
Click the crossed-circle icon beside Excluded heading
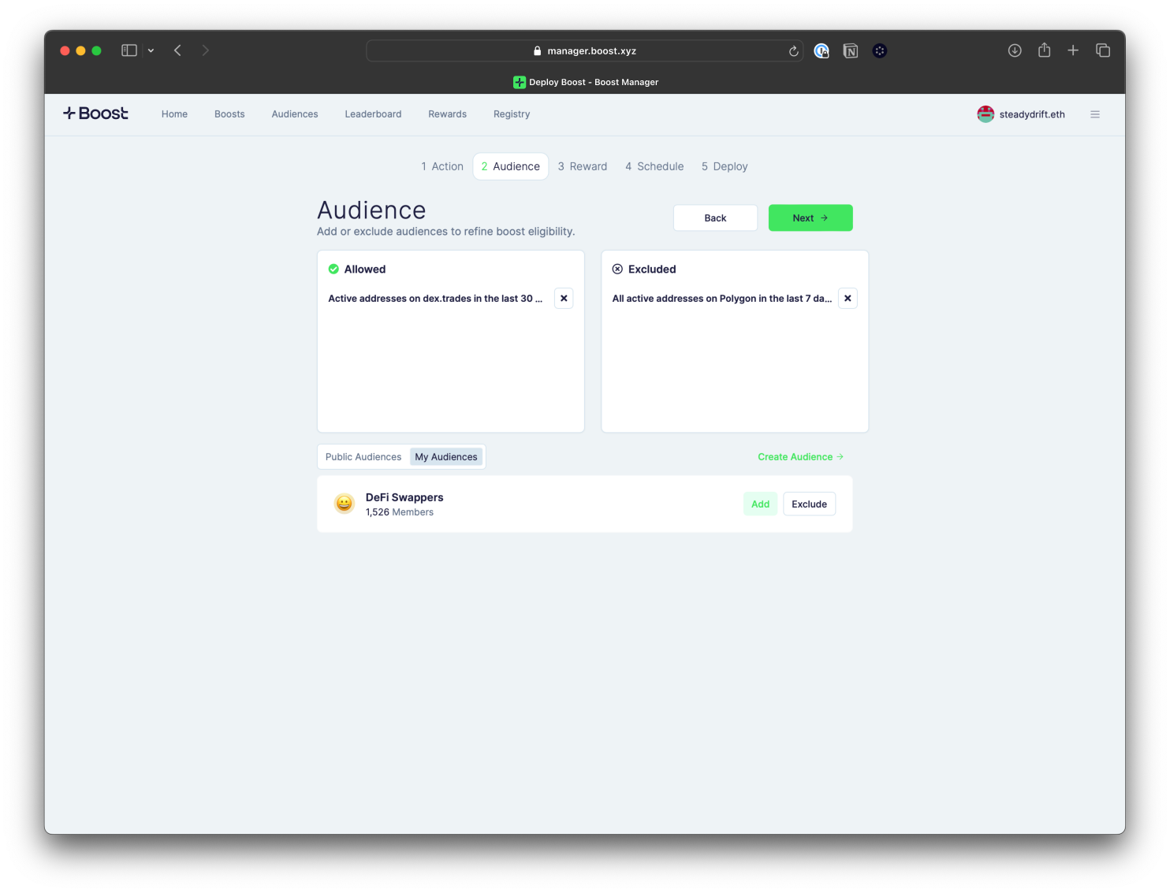(x=618, y=269)
